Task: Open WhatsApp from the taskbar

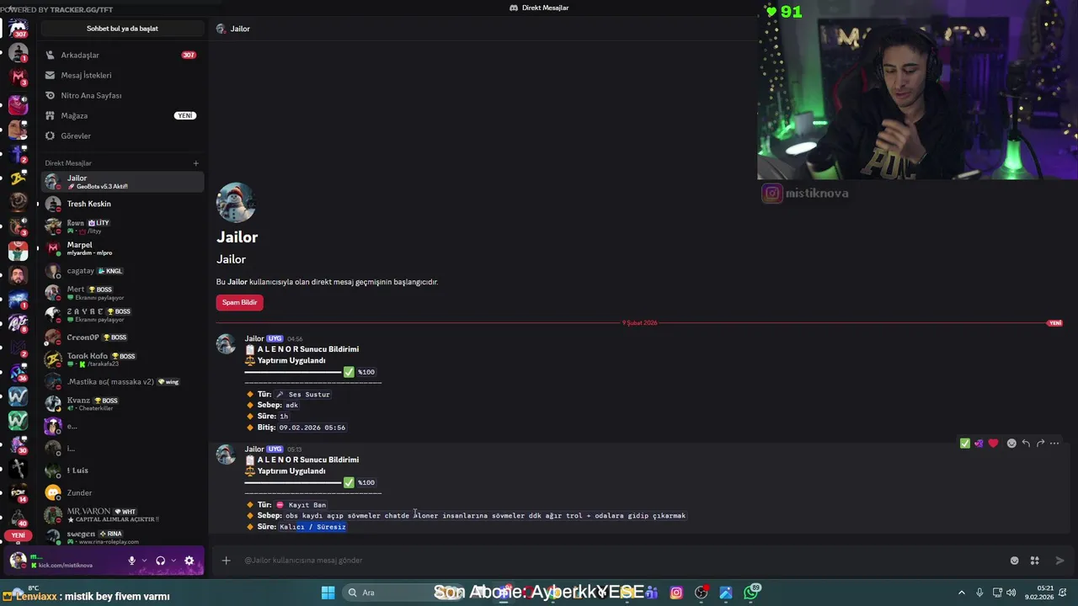Action: pyautogui.click(x=751, y=593)
